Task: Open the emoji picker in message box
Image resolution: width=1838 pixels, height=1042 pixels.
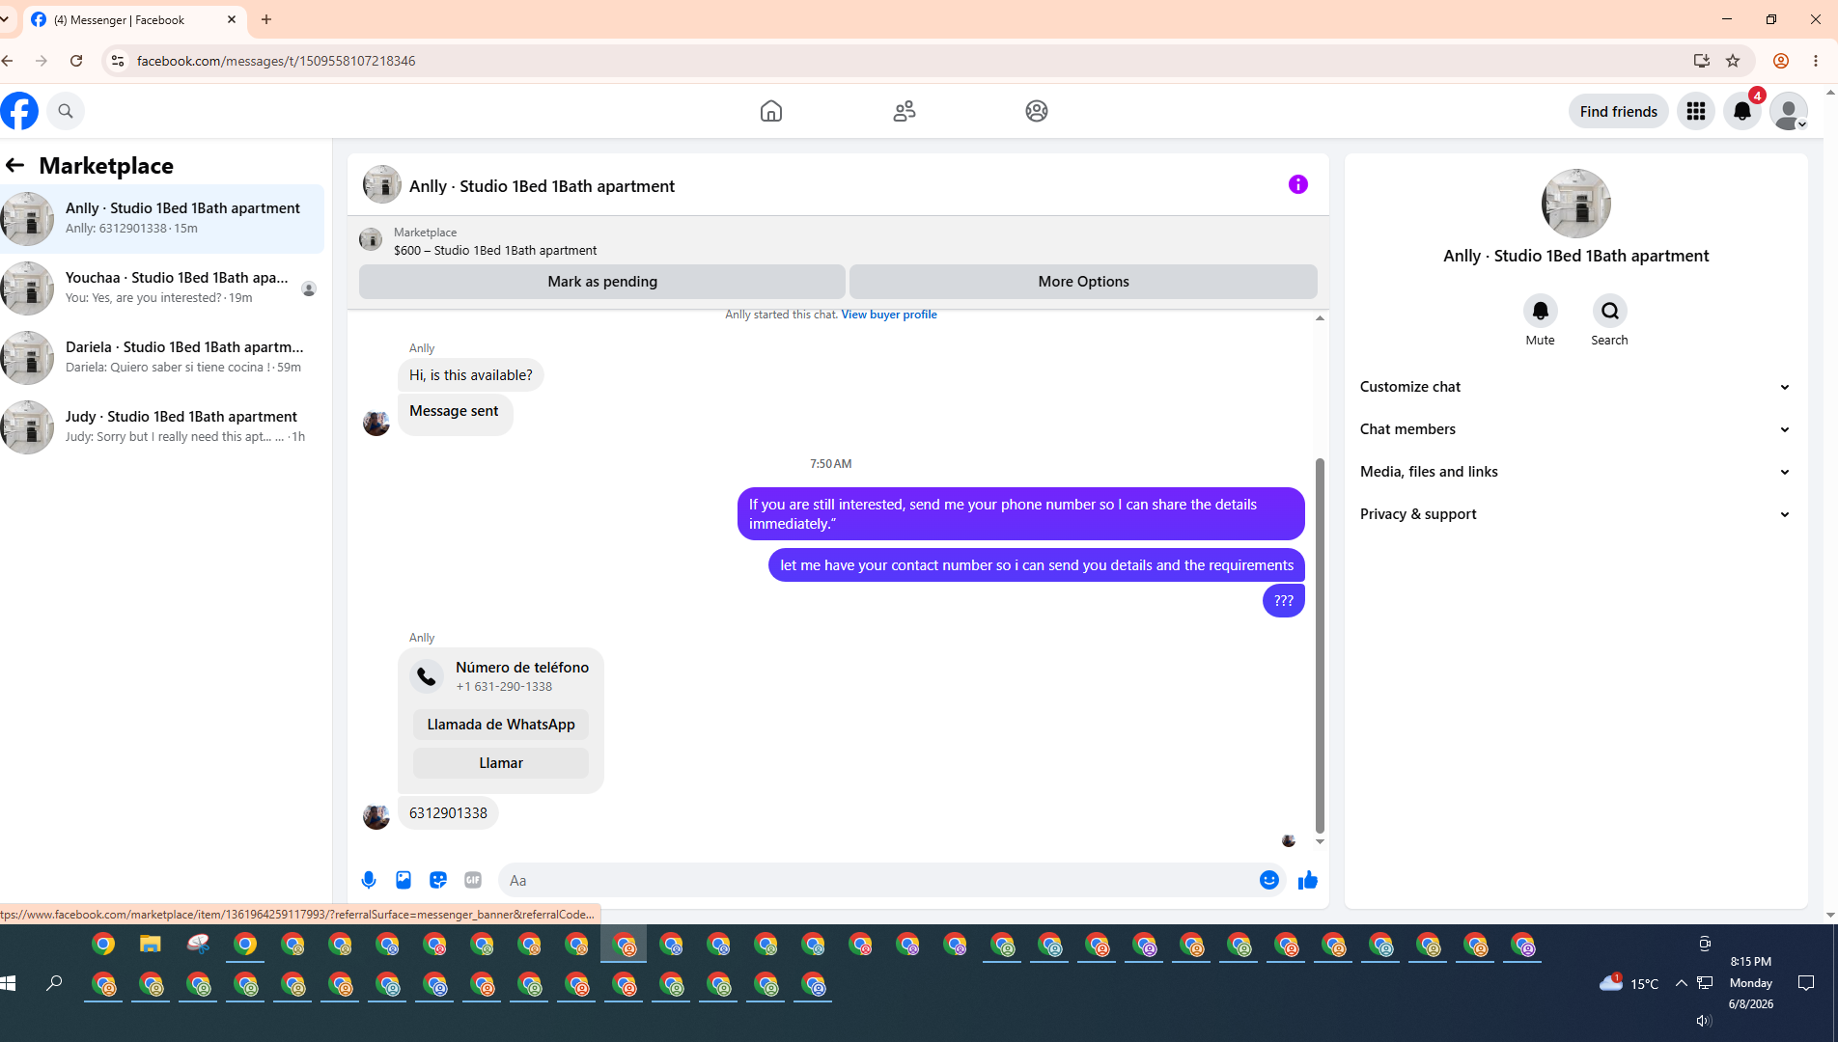Action: [x=1269, y=880]
